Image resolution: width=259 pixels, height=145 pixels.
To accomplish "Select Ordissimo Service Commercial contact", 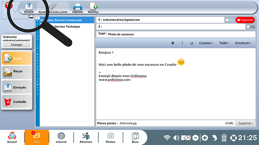I will pos(67,20).
